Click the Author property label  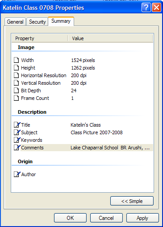coord(29,174)
